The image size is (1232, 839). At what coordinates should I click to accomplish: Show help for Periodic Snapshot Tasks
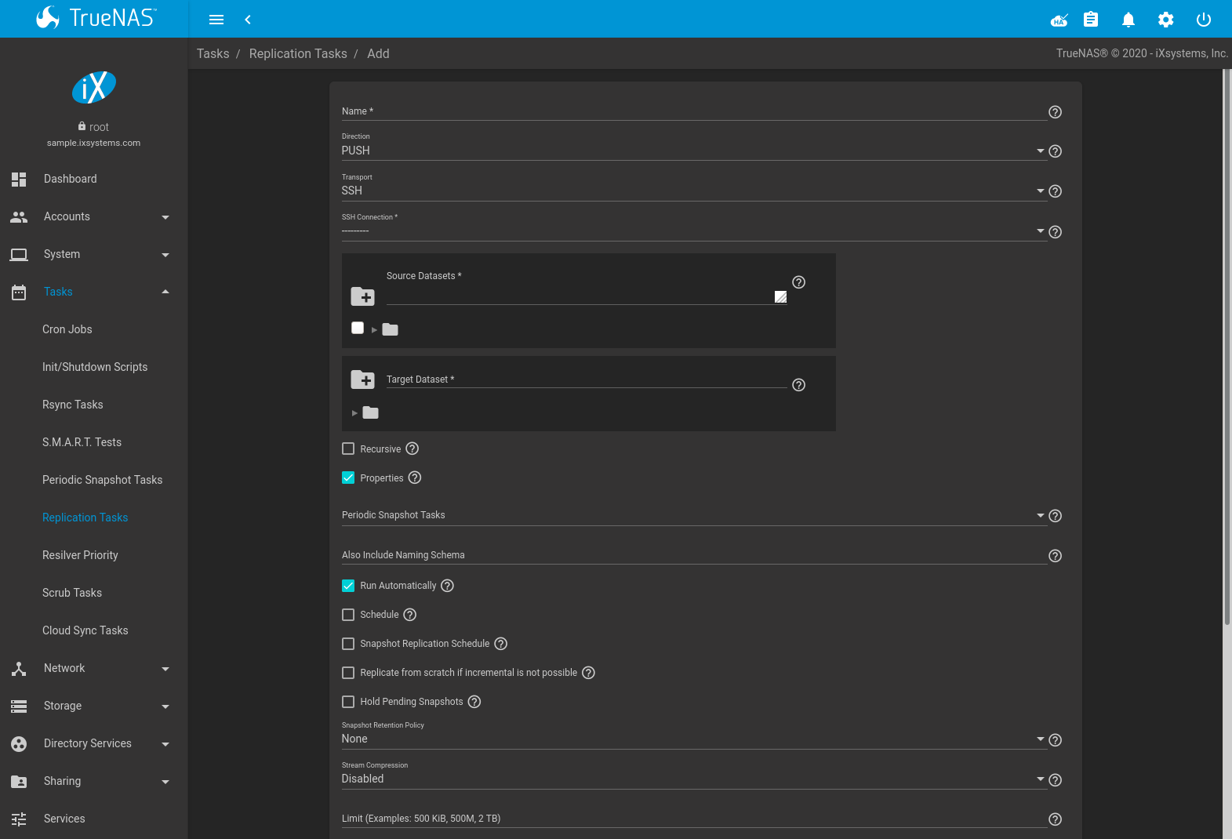point(1056,516)
